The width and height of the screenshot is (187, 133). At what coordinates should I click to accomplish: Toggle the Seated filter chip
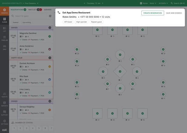pos(16,22)
